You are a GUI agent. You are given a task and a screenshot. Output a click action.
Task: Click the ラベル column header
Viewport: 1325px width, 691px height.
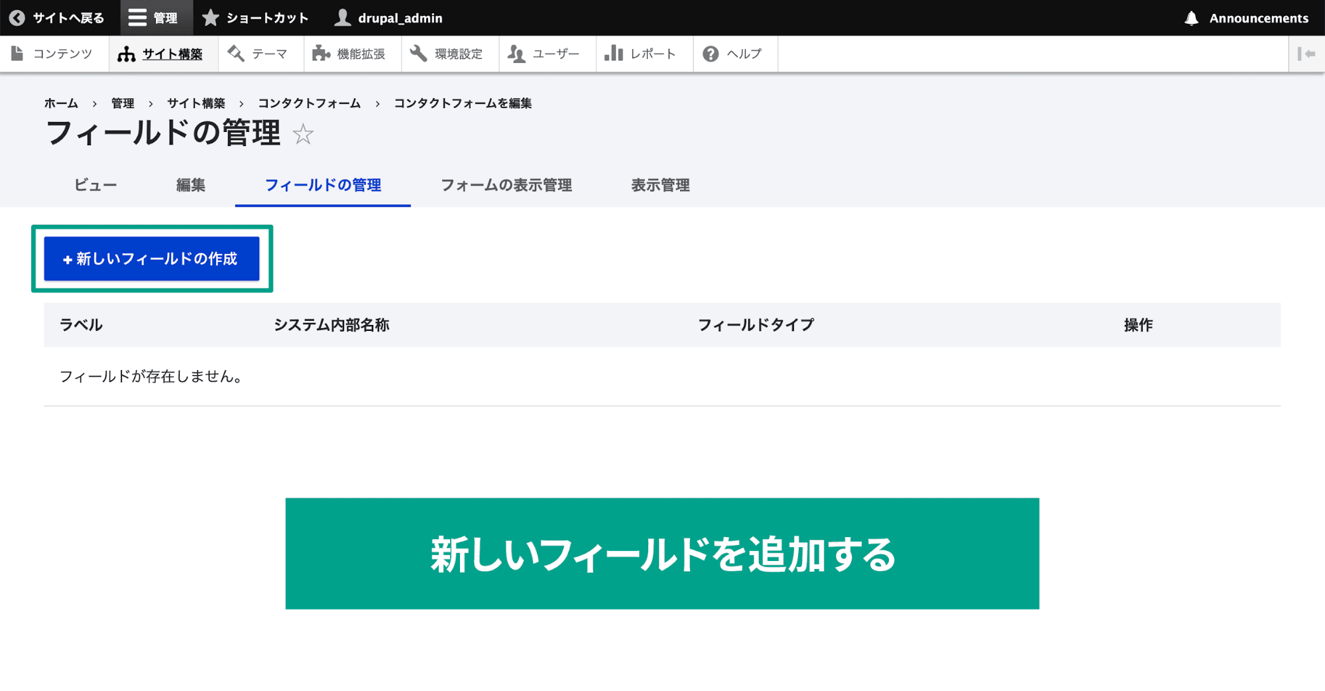[x=81, y=325]
